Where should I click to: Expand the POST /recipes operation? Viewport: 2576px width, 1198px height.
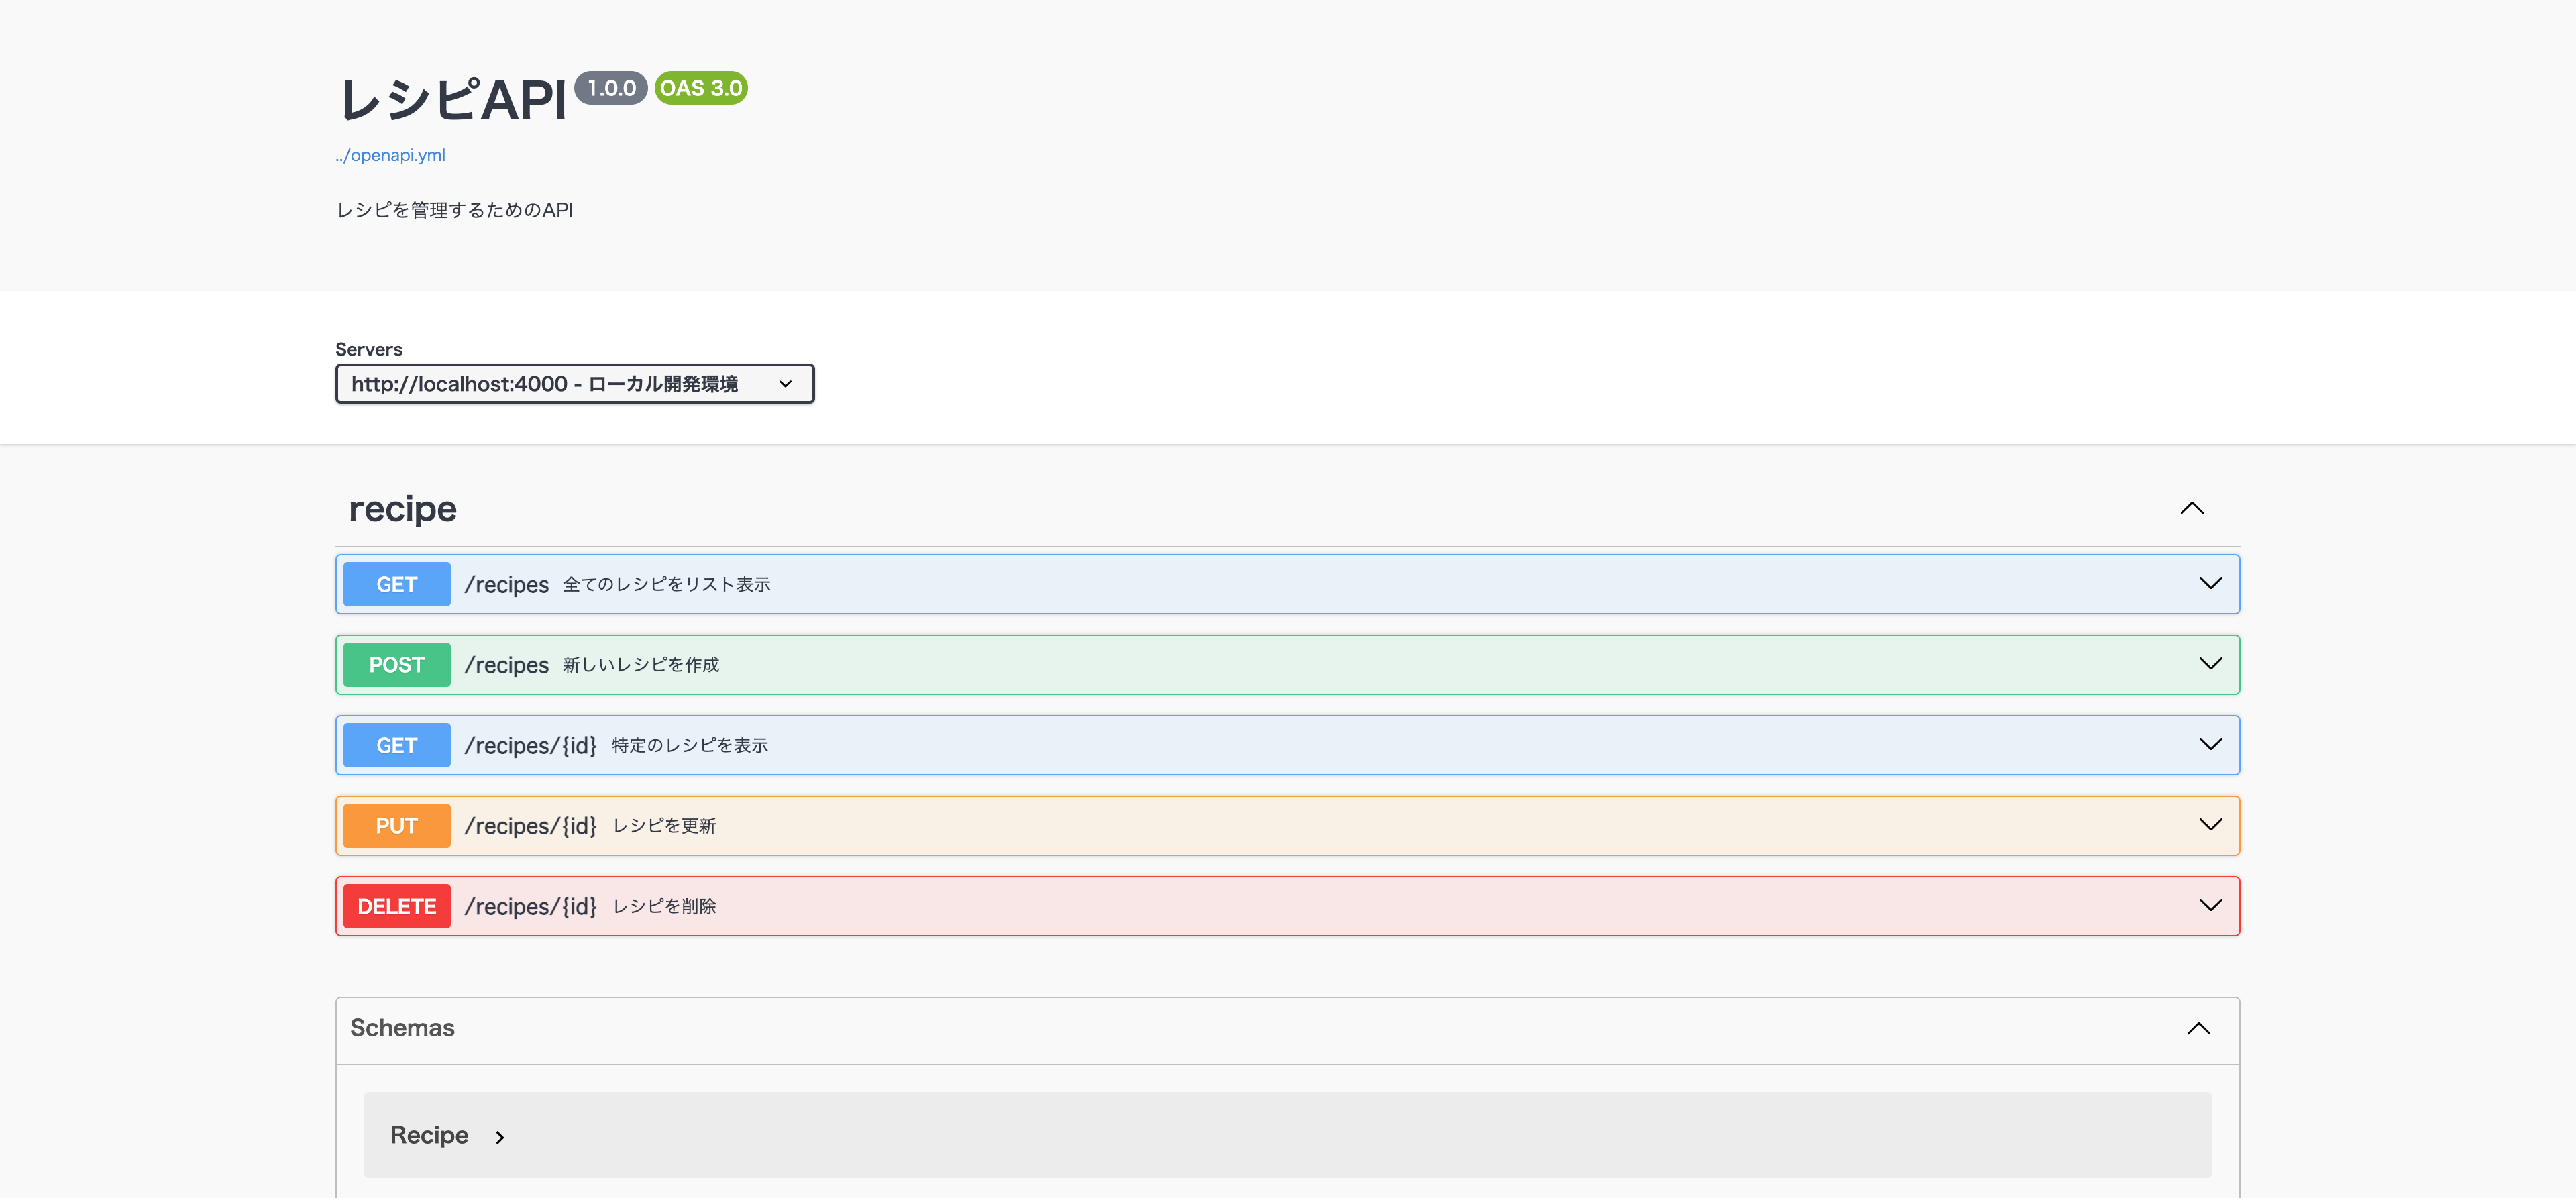tap(2210, 664)
